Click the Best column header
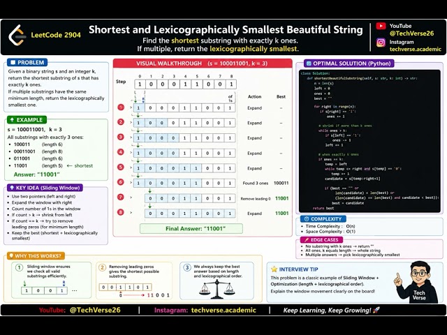447x335 pixels. coord(281,97)
